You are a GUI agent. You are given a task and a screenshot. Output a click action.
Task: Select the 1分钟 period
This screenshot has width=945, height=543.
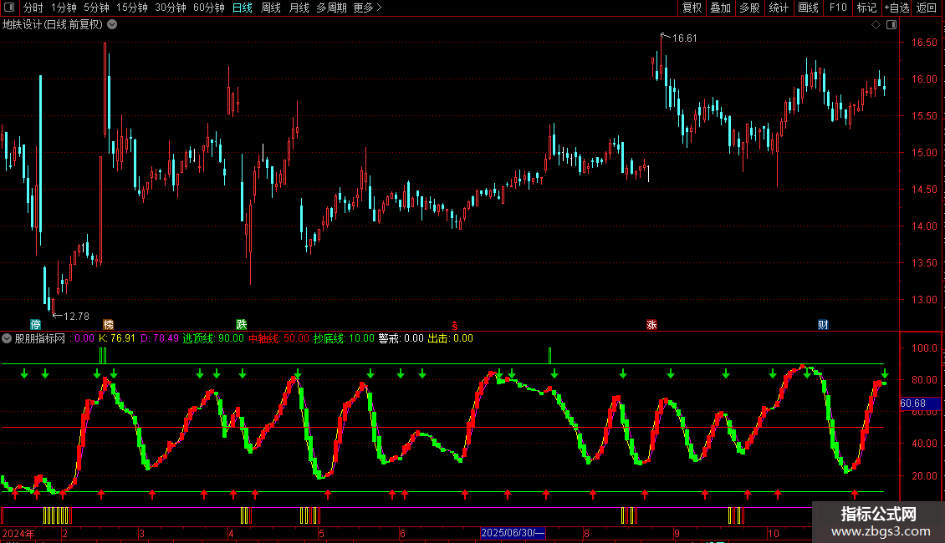click(x=64, y=8)
